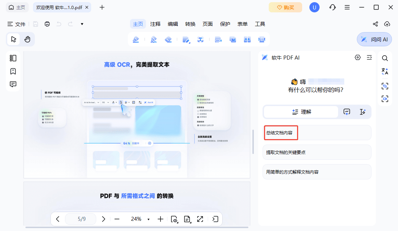
Task: Click the cloud upload icon
Action: 387,24
